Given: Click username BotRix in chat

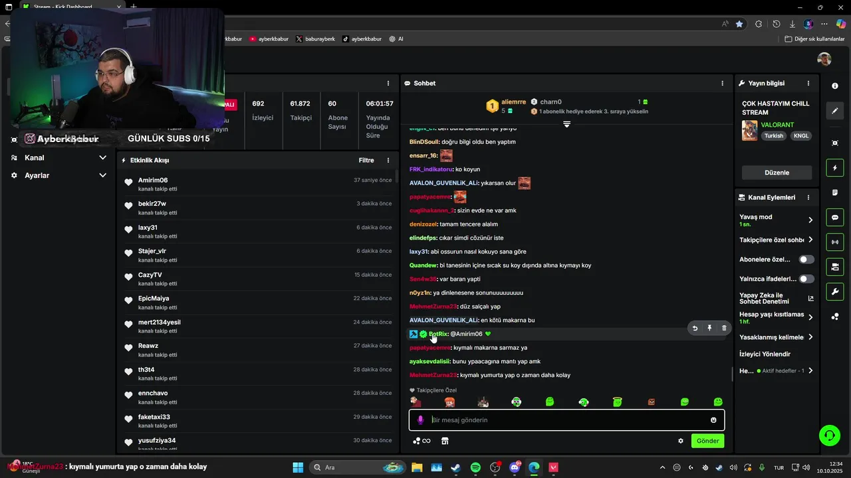Looking at the screenshot, I should (x=438, y=334).
